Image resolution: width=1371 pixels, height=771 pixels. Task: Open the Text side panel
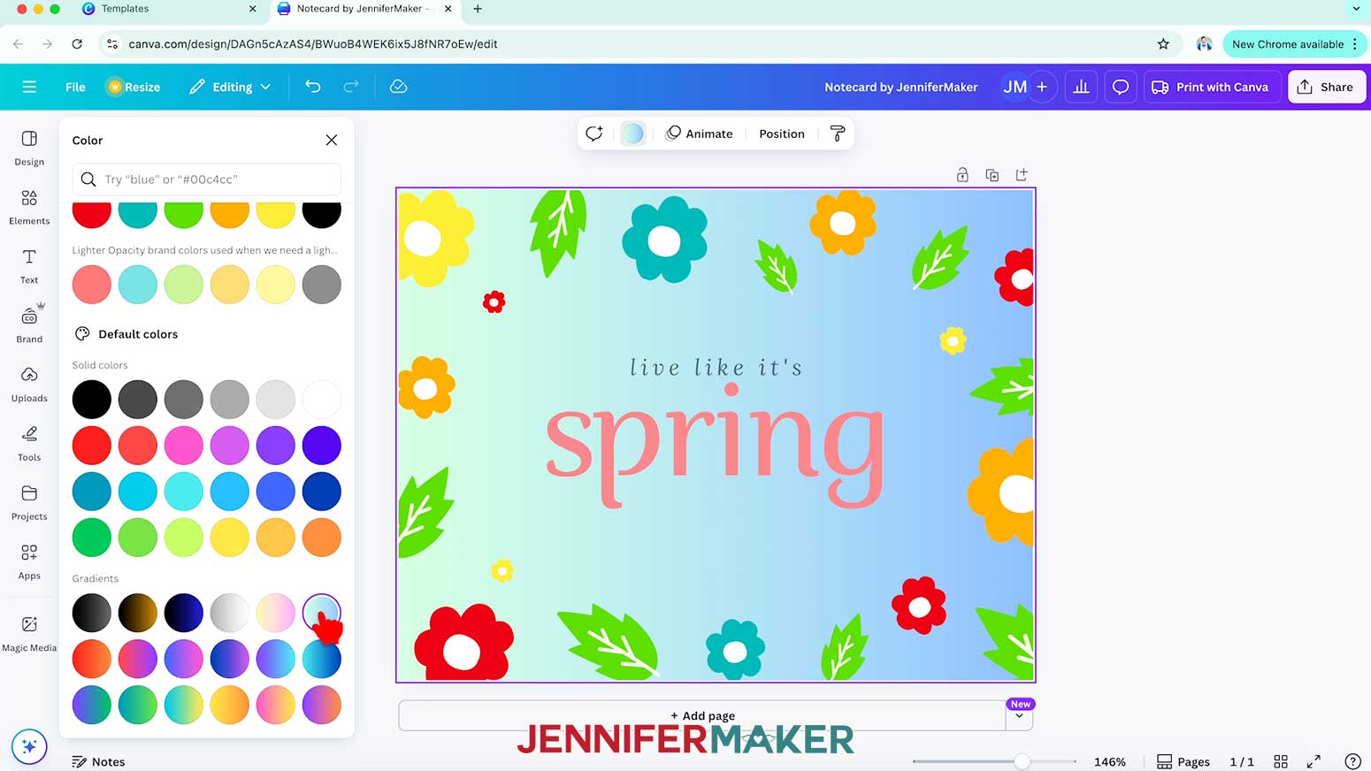pyautogui.click(x=29, y=266)
